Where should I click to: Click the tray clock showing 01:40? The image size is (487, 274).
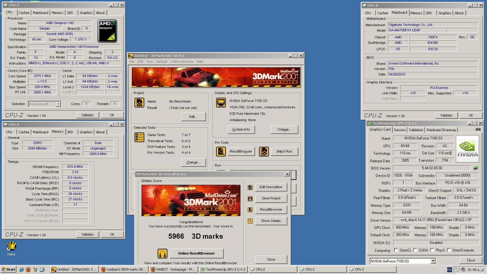(x=475, y=270)
